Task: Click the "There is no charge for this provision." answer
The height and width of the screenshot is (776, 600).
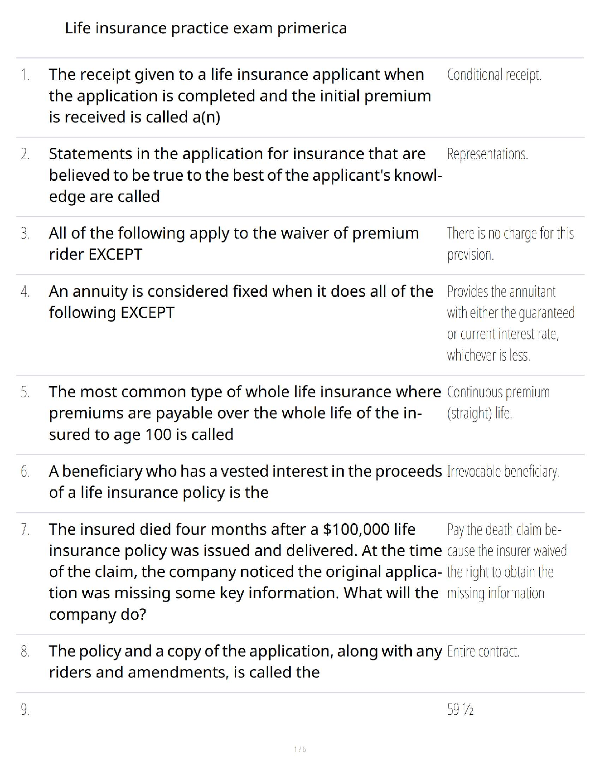Action: 510,243
